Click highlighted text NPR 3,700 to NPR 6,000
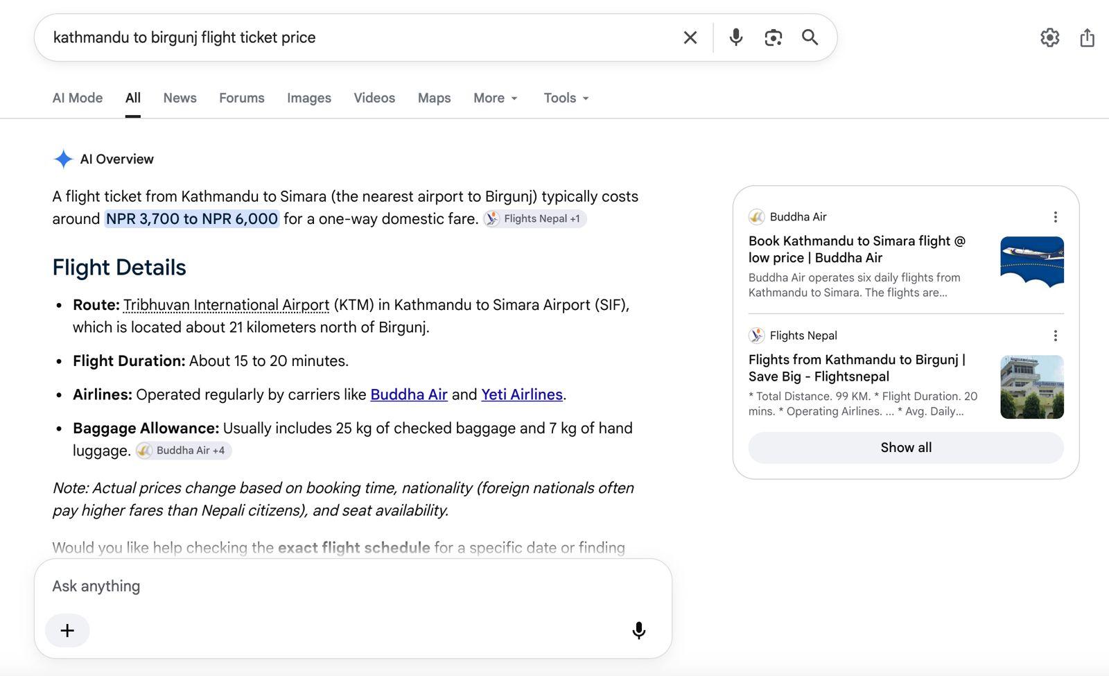This screenshot has height=676, width=1109. pyautogui.click(x=192, y=219)
